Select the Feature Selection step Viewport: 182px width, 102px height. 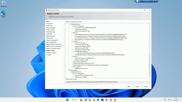click(x=51, y=36)
